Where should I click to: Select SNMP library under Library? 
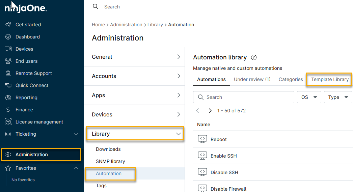pyautogui.click(x=110, y=161)
